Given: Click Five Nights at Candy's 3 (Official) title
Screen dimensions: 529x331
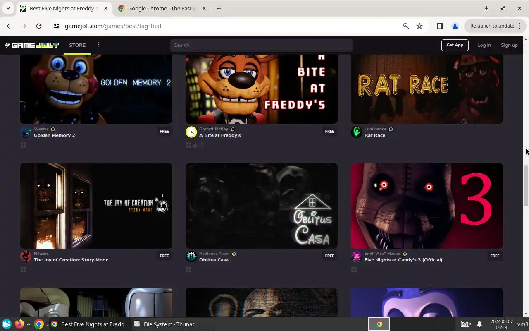Looking at the screenshot, I should coord(403,260).
